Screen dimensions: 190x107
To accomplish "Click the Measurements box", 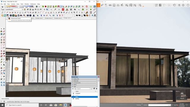I will pos(15,99).
